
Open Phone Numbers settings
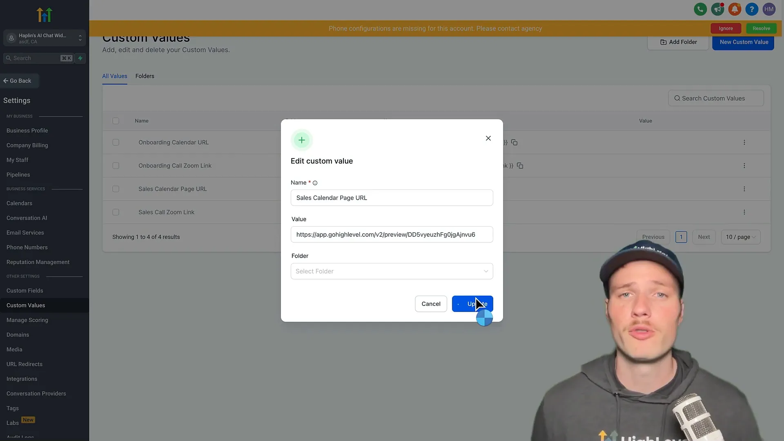(x=27, y=247)
